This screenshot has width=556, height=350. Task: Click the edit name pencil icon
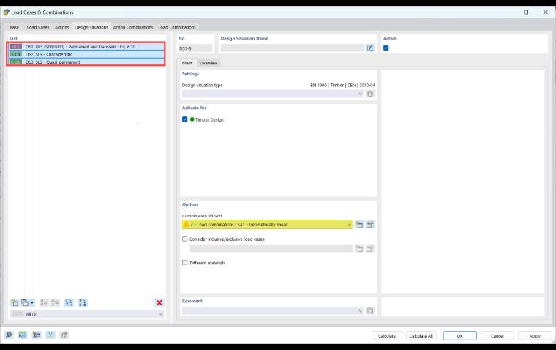[x=370, y=48]
